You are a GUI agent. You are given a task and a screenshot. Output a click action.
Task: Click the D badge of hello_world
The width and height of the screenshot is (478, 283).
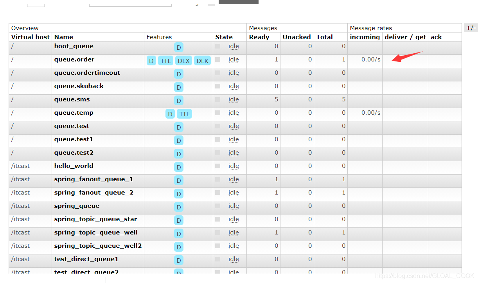point(179,167)
